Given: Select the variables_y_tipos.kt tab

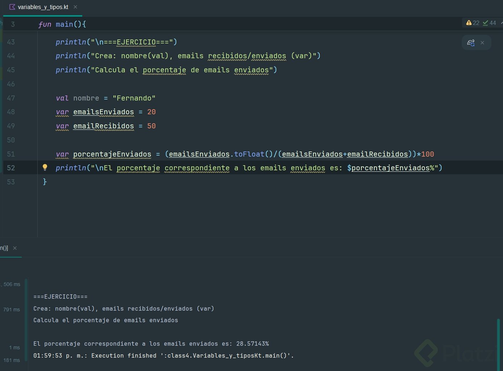Looking at the screenshot, I should pyautogui.click(x=43, y=7).
